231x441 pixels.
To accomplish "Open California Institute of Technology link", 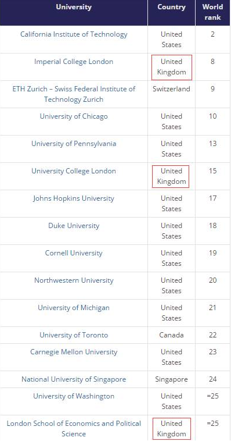I will click(74, 34).
